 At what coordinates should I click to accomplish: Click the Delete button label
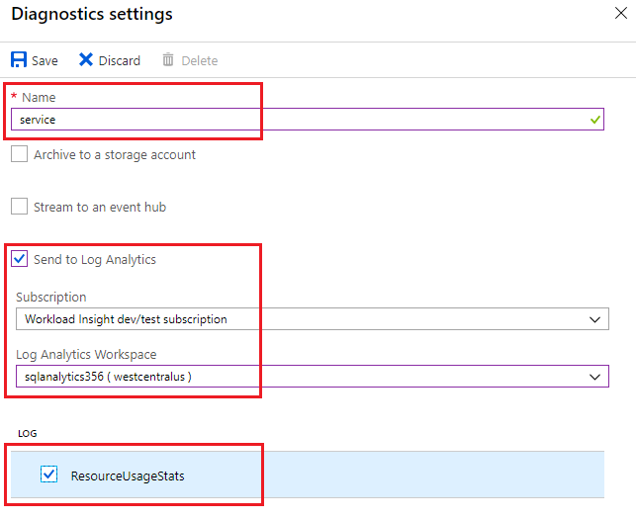199,61
